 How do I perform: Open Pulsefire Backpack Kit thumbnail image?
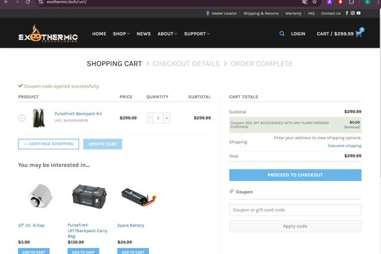pos(38,118)
